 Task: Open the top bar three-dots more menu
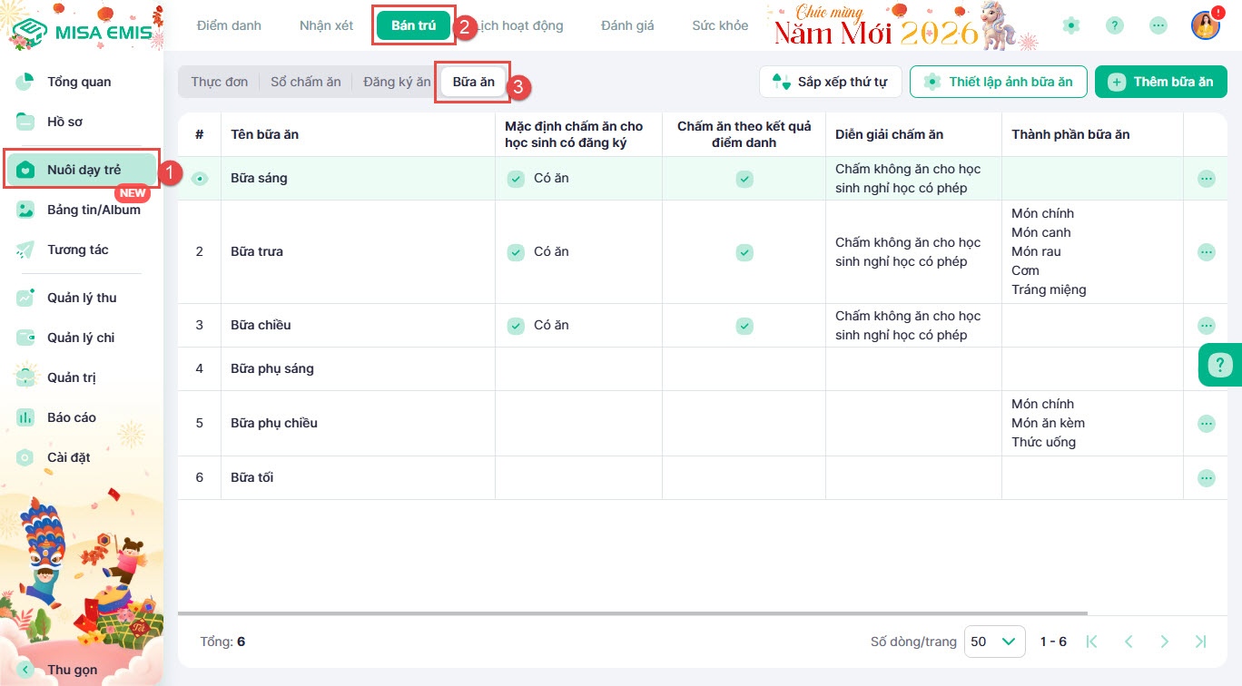pyautogui.click(x=1158, y=25)
